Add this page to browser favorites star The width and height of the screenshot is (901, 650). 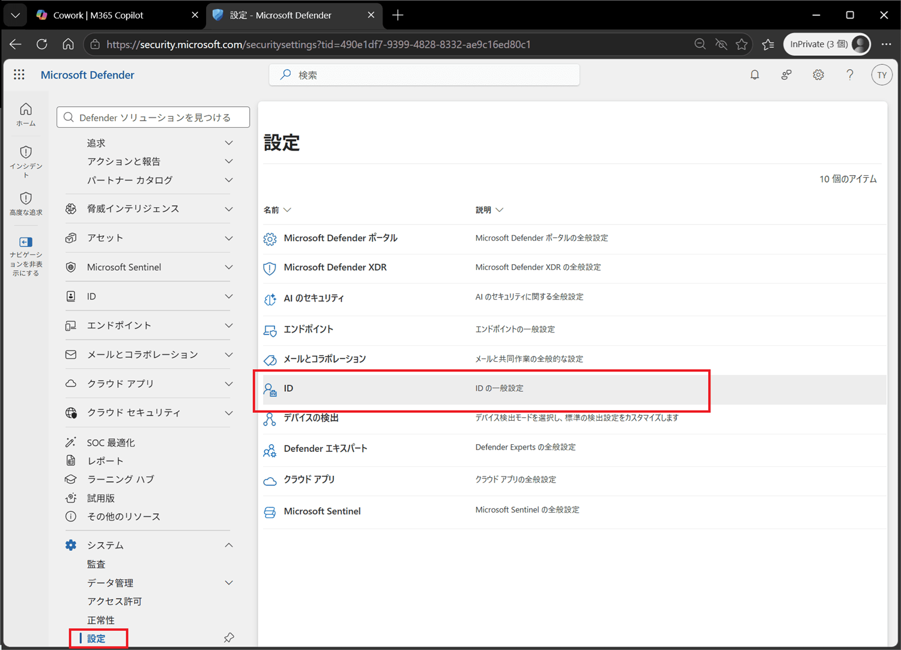[742, 44]
